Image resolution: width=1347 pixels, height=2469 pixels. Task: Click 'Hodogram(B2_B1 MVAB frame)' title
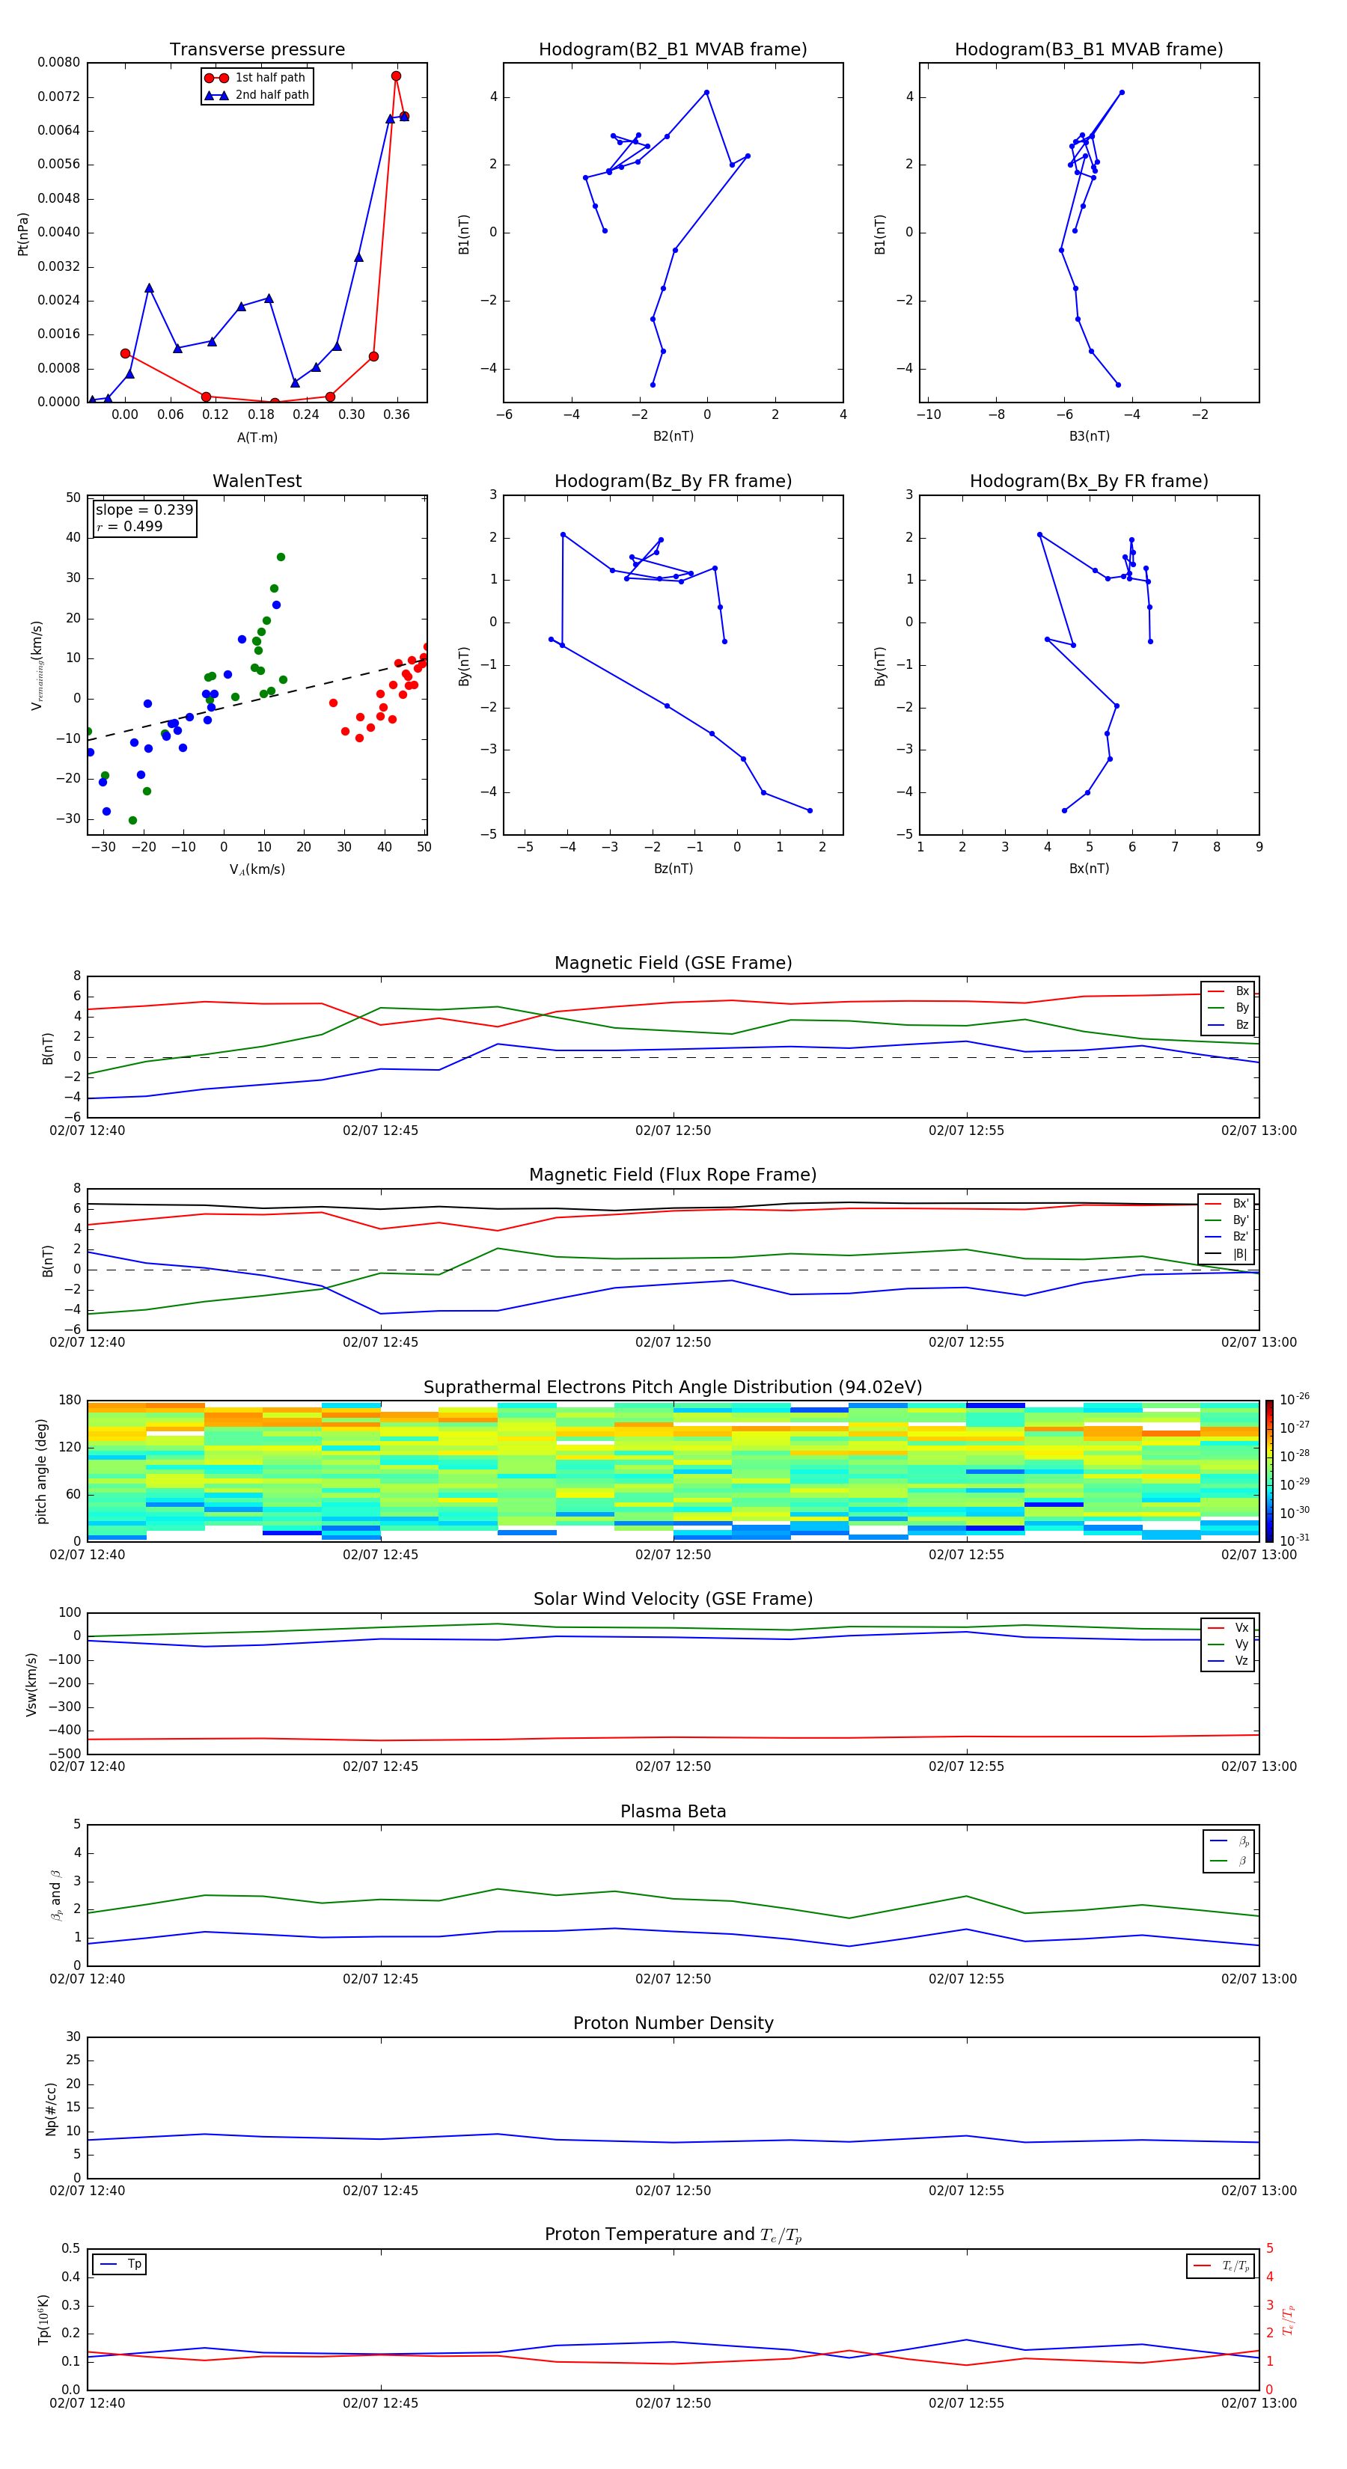(x=673, y=49)
